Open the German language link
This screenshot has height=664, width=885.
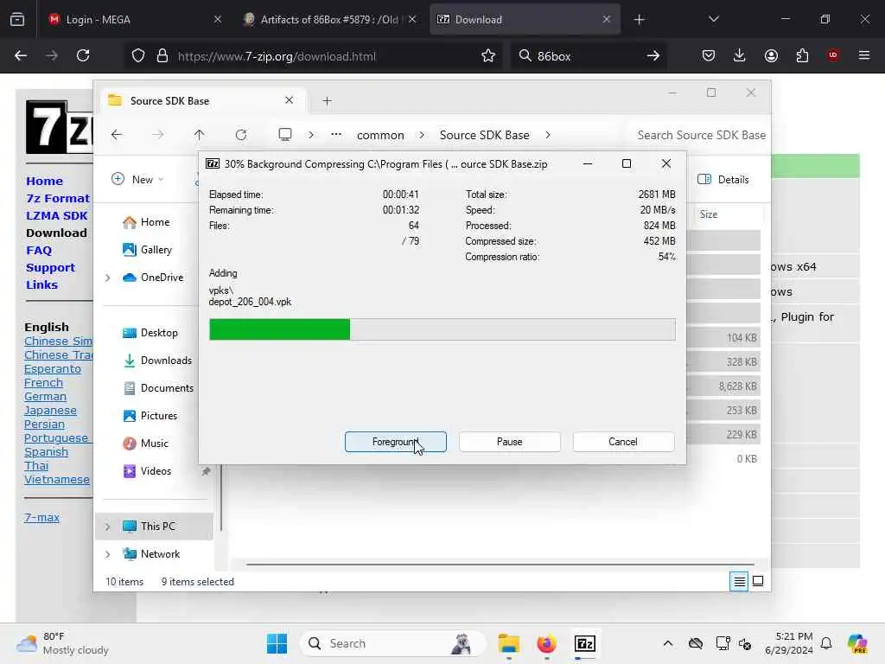[45, 397]
